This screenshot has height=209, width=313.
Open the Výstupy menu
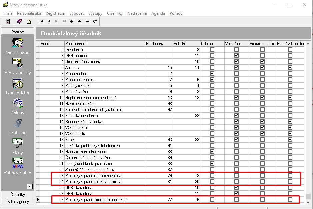point(95,13)
